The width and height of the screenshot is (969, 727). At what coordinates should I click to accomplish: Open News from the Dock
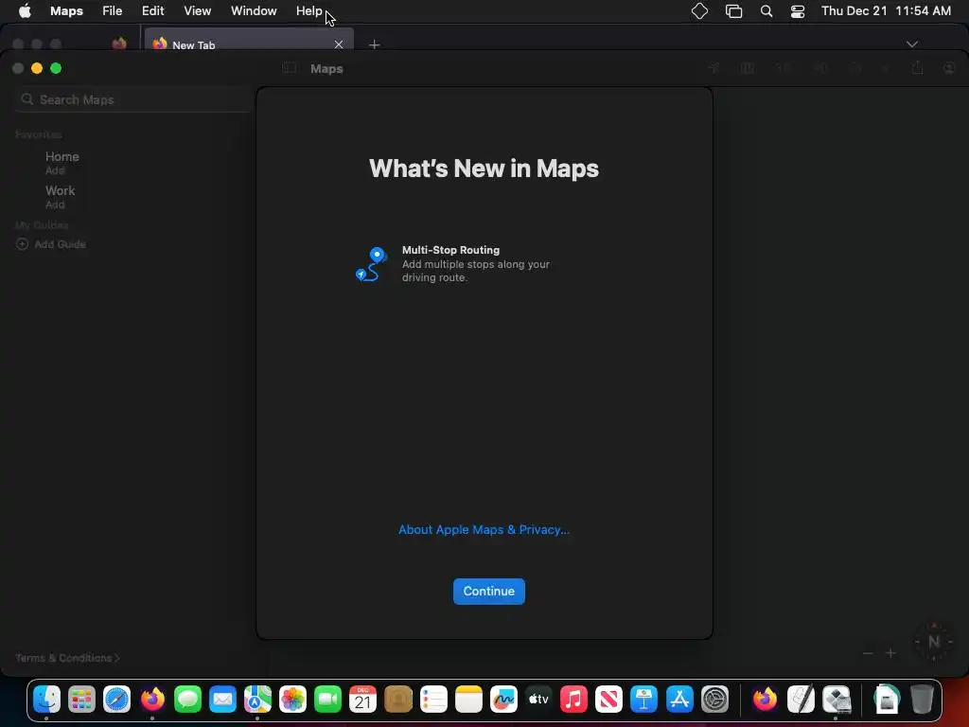[608, 700]
